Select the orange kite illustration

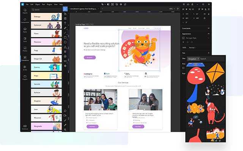[x=215, y=73]
